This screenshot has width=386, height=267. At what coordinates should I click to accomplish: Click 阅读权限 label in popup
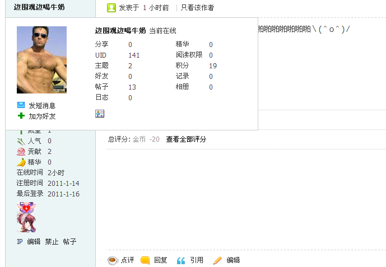pyautogui.click(x=189, y=55)
